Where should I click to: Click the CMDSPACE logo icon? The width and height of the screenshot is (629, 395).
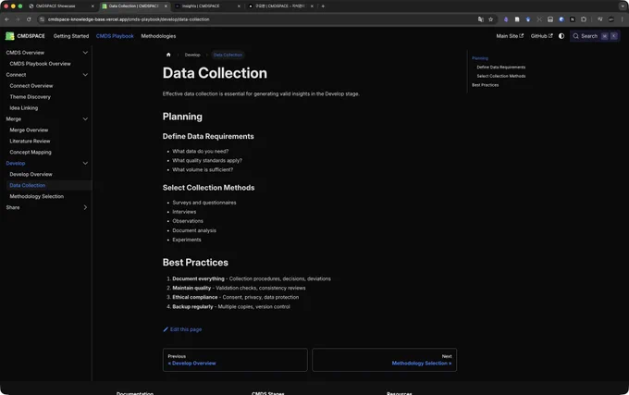(x=9, y=36)
